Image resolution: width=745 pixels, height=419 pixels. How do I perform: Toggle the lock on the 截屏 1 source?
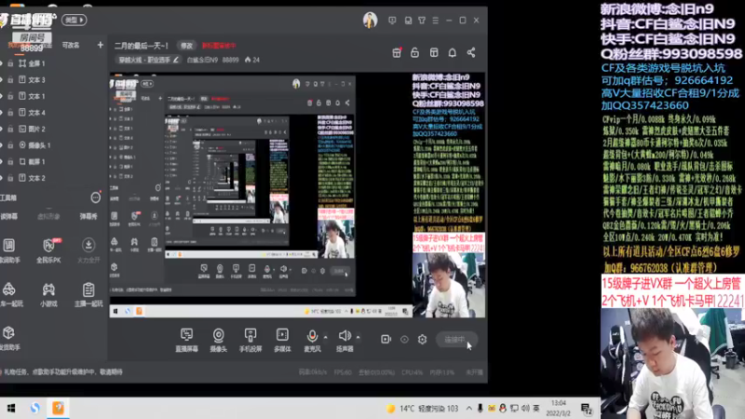click(x=10, y=162)
